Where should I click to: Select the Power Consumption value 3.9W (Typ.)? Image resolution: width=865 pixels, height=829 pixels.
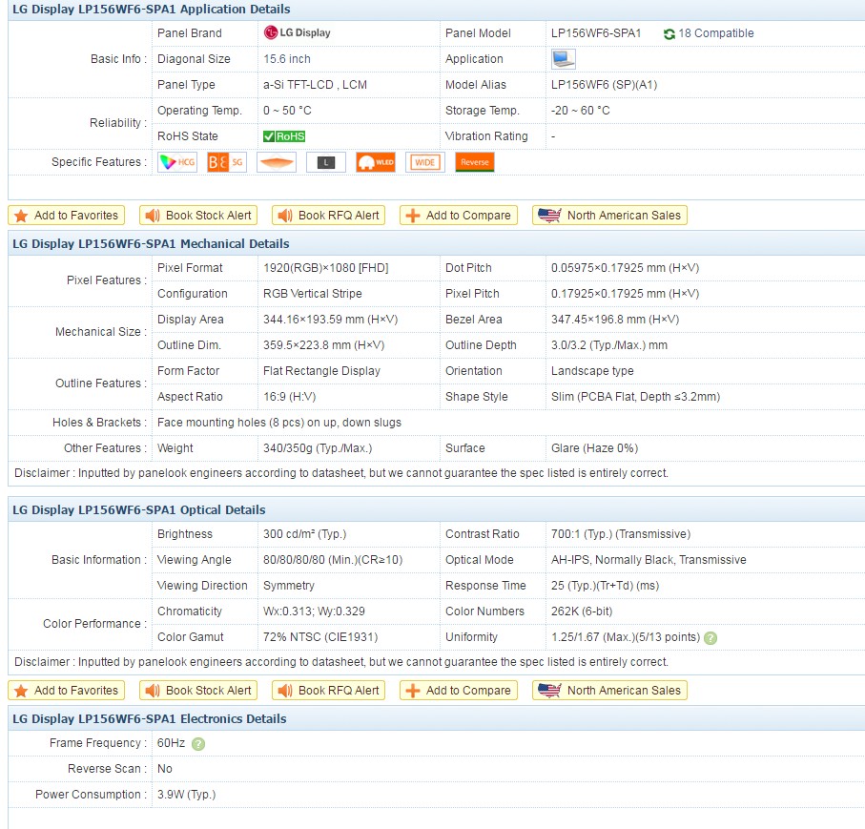[x=187, y=795]
